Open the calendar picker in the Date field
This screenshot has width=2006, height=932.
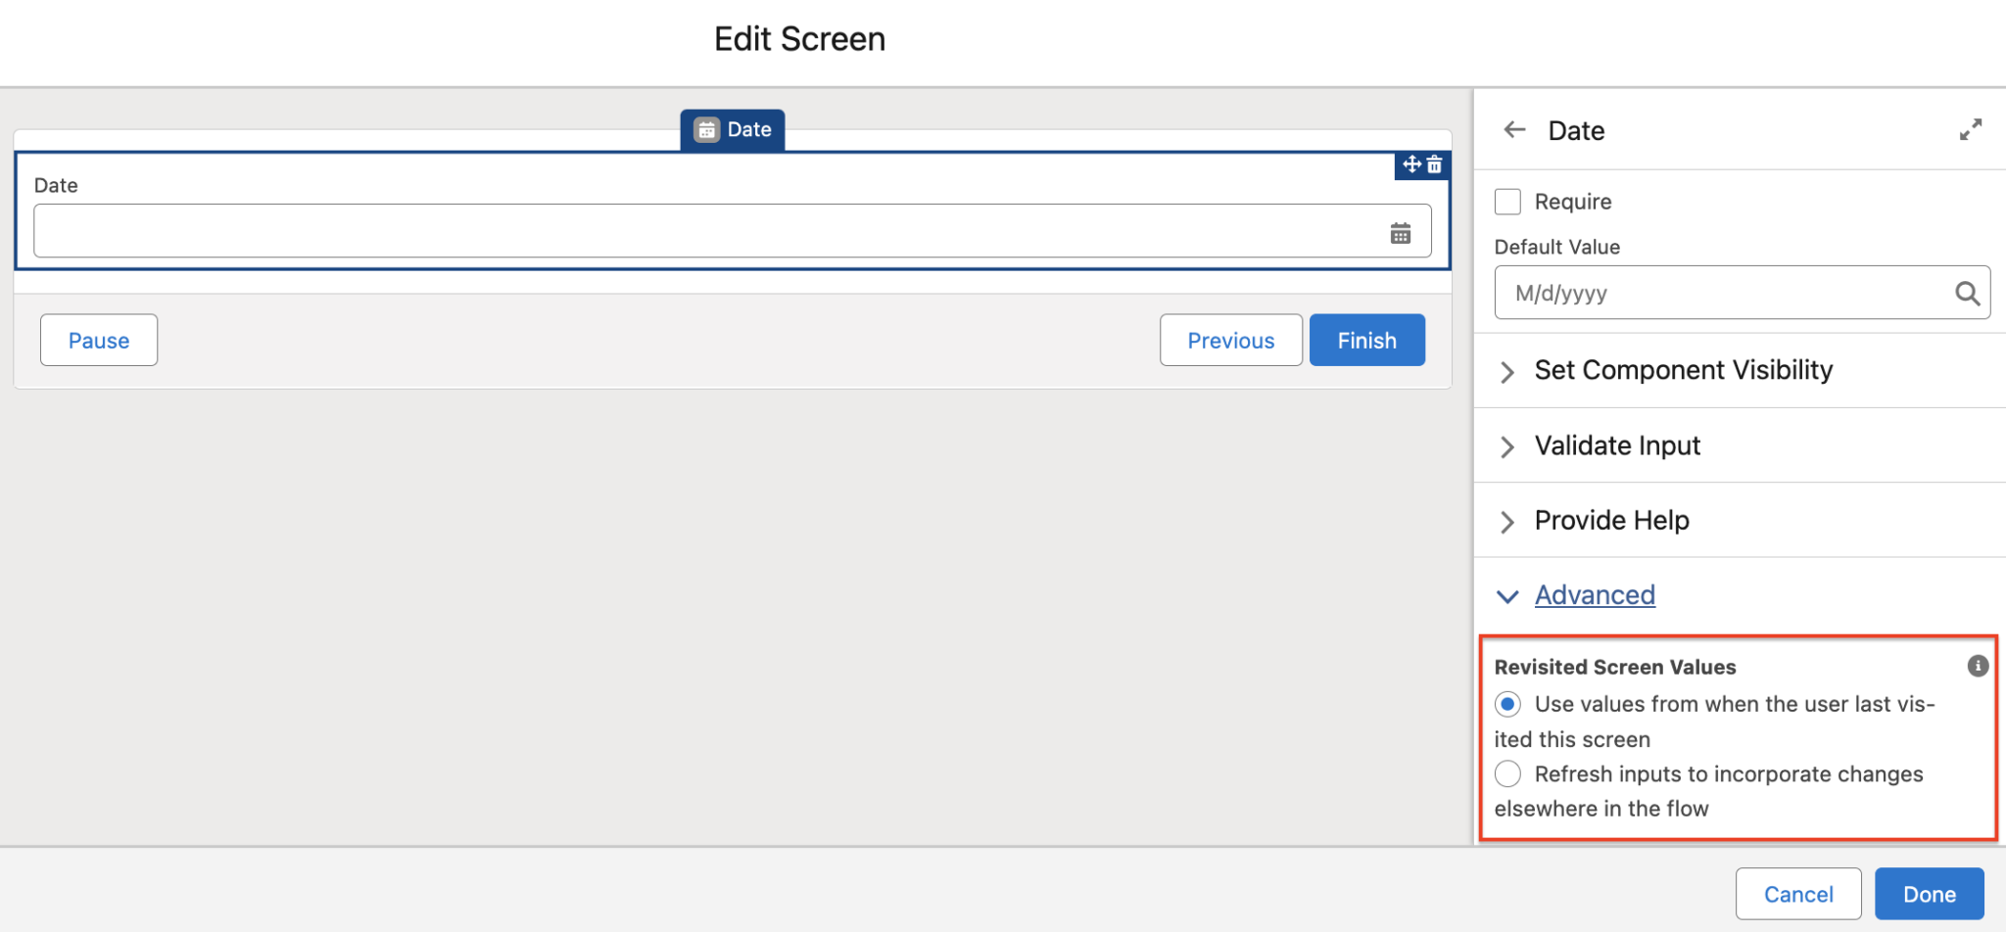click(1401, 233)
